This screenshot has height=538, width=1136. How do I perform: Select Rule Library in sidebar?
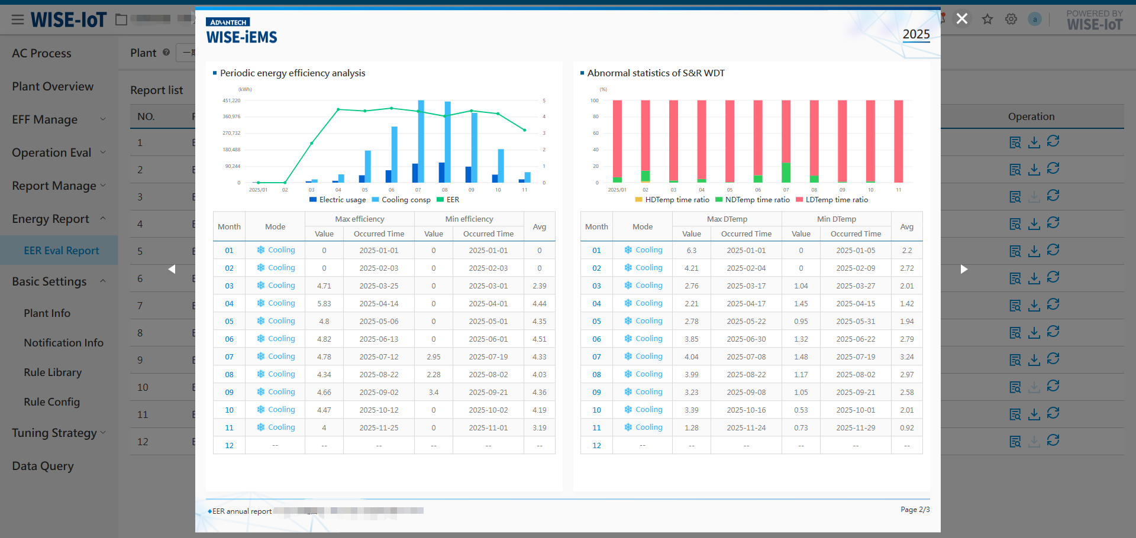[x=53, y=372]
